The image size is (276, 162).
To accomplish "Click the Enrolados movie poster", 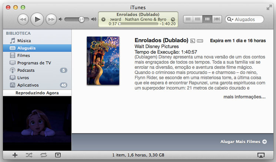I will click(x=103, y=61).
